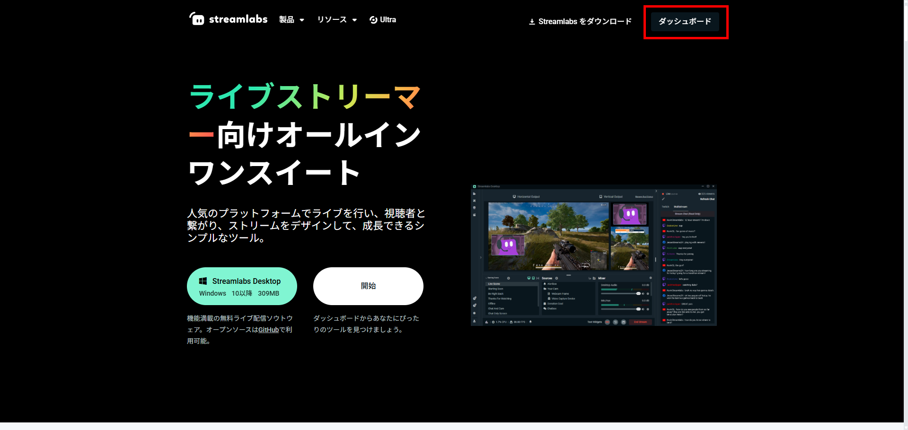This screenshot has height=430, width=908.
Task: Expand the リソース dropdown menu
Action: pos(337,19)
